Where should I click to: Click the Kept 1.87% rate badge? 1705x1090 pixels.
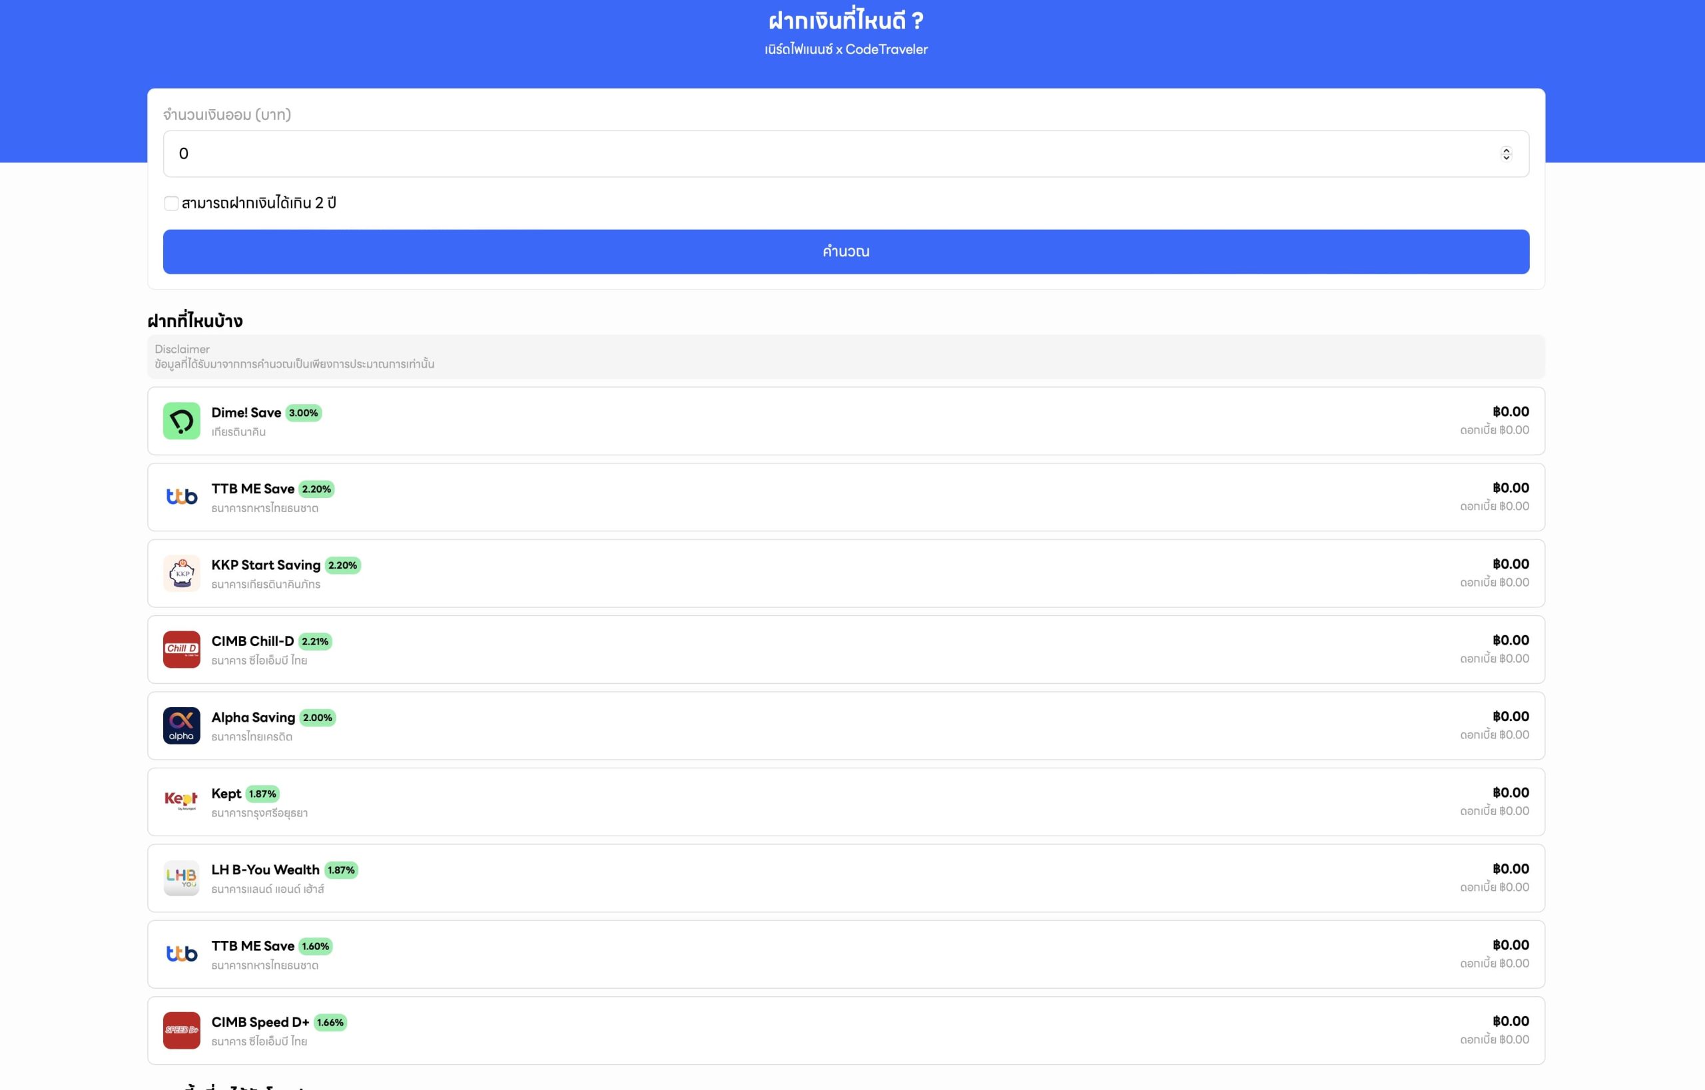[262, 794]
